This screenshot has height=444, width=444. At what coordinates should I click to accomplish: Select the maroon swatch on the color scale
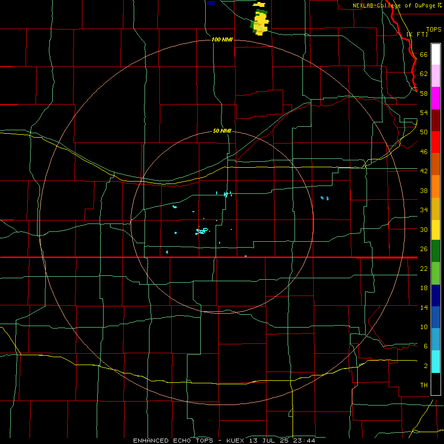436,120
